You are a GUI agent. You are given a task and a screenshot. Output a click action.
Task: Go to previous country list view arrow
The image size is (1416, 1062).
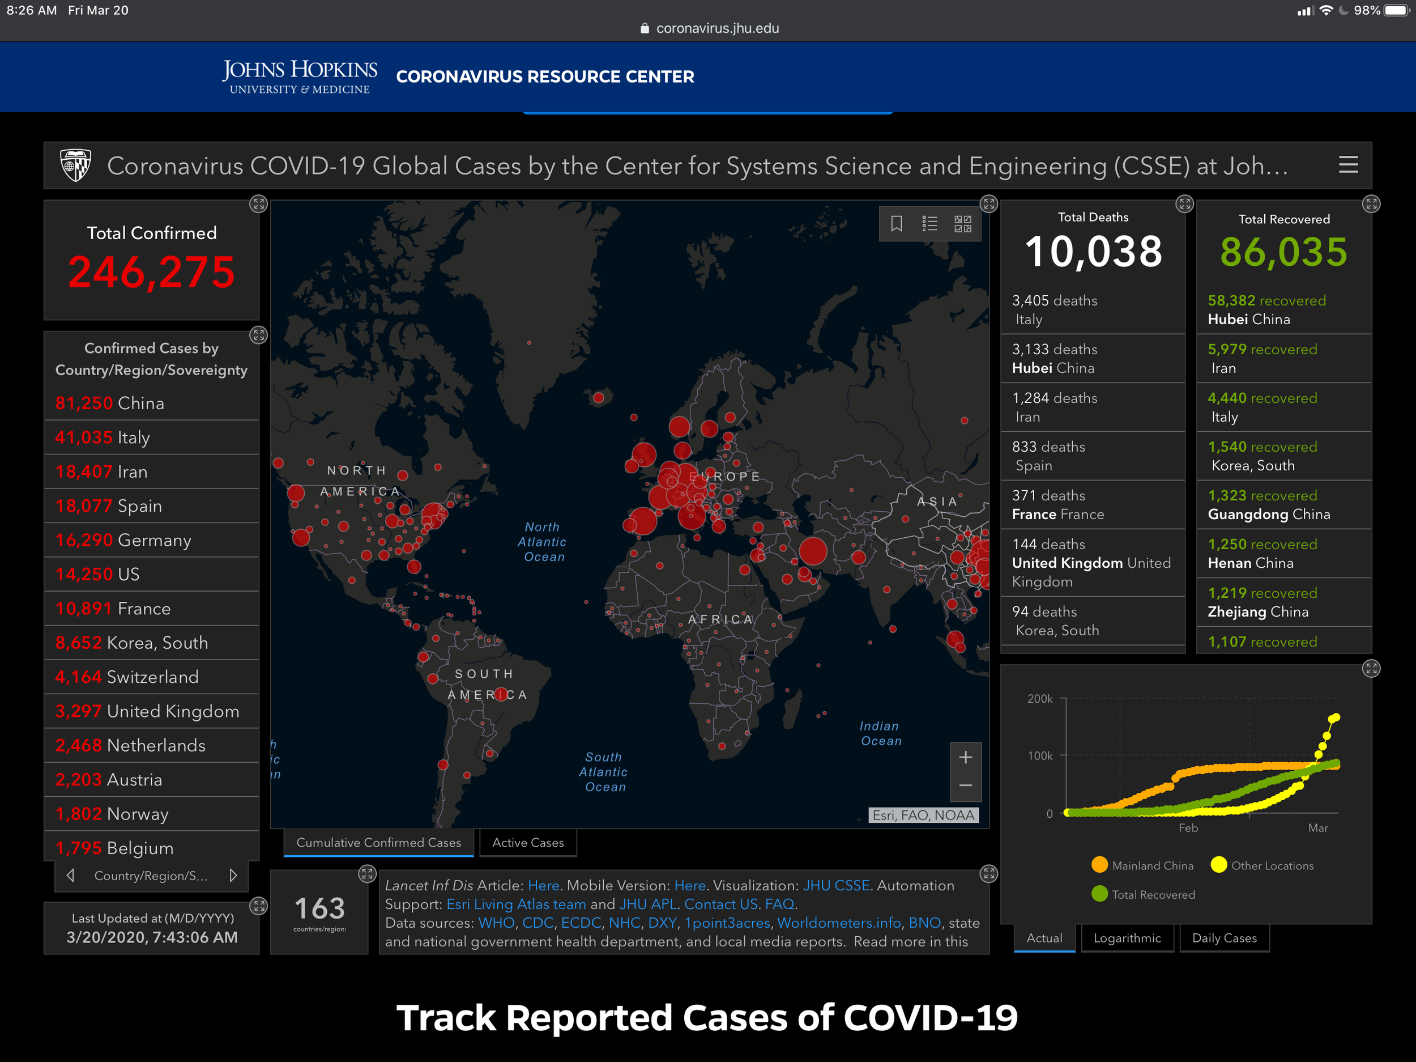click(70, 875)
